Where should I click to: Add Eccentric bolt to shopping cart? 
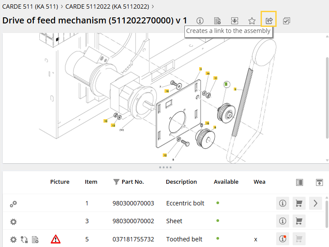pos(299,203)
